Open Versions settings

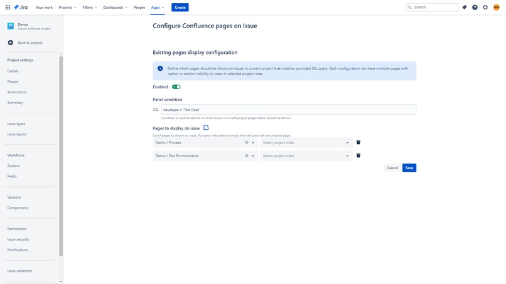[x=14, y=197]
